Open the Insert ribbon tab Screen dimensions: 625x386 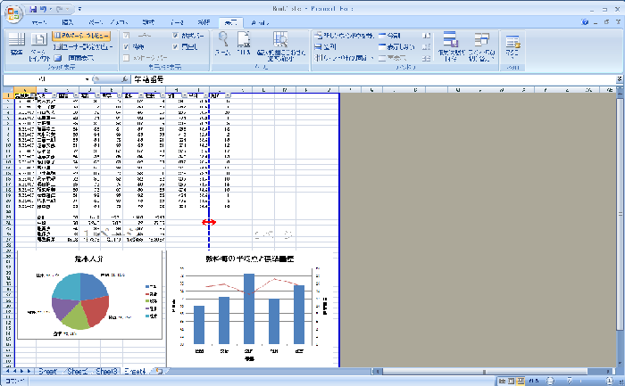(x=69, y=20)
